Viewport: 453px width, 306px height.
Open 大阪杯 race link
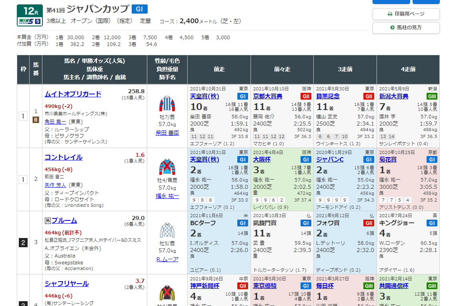pyautogui.click(x=262, y=160)
